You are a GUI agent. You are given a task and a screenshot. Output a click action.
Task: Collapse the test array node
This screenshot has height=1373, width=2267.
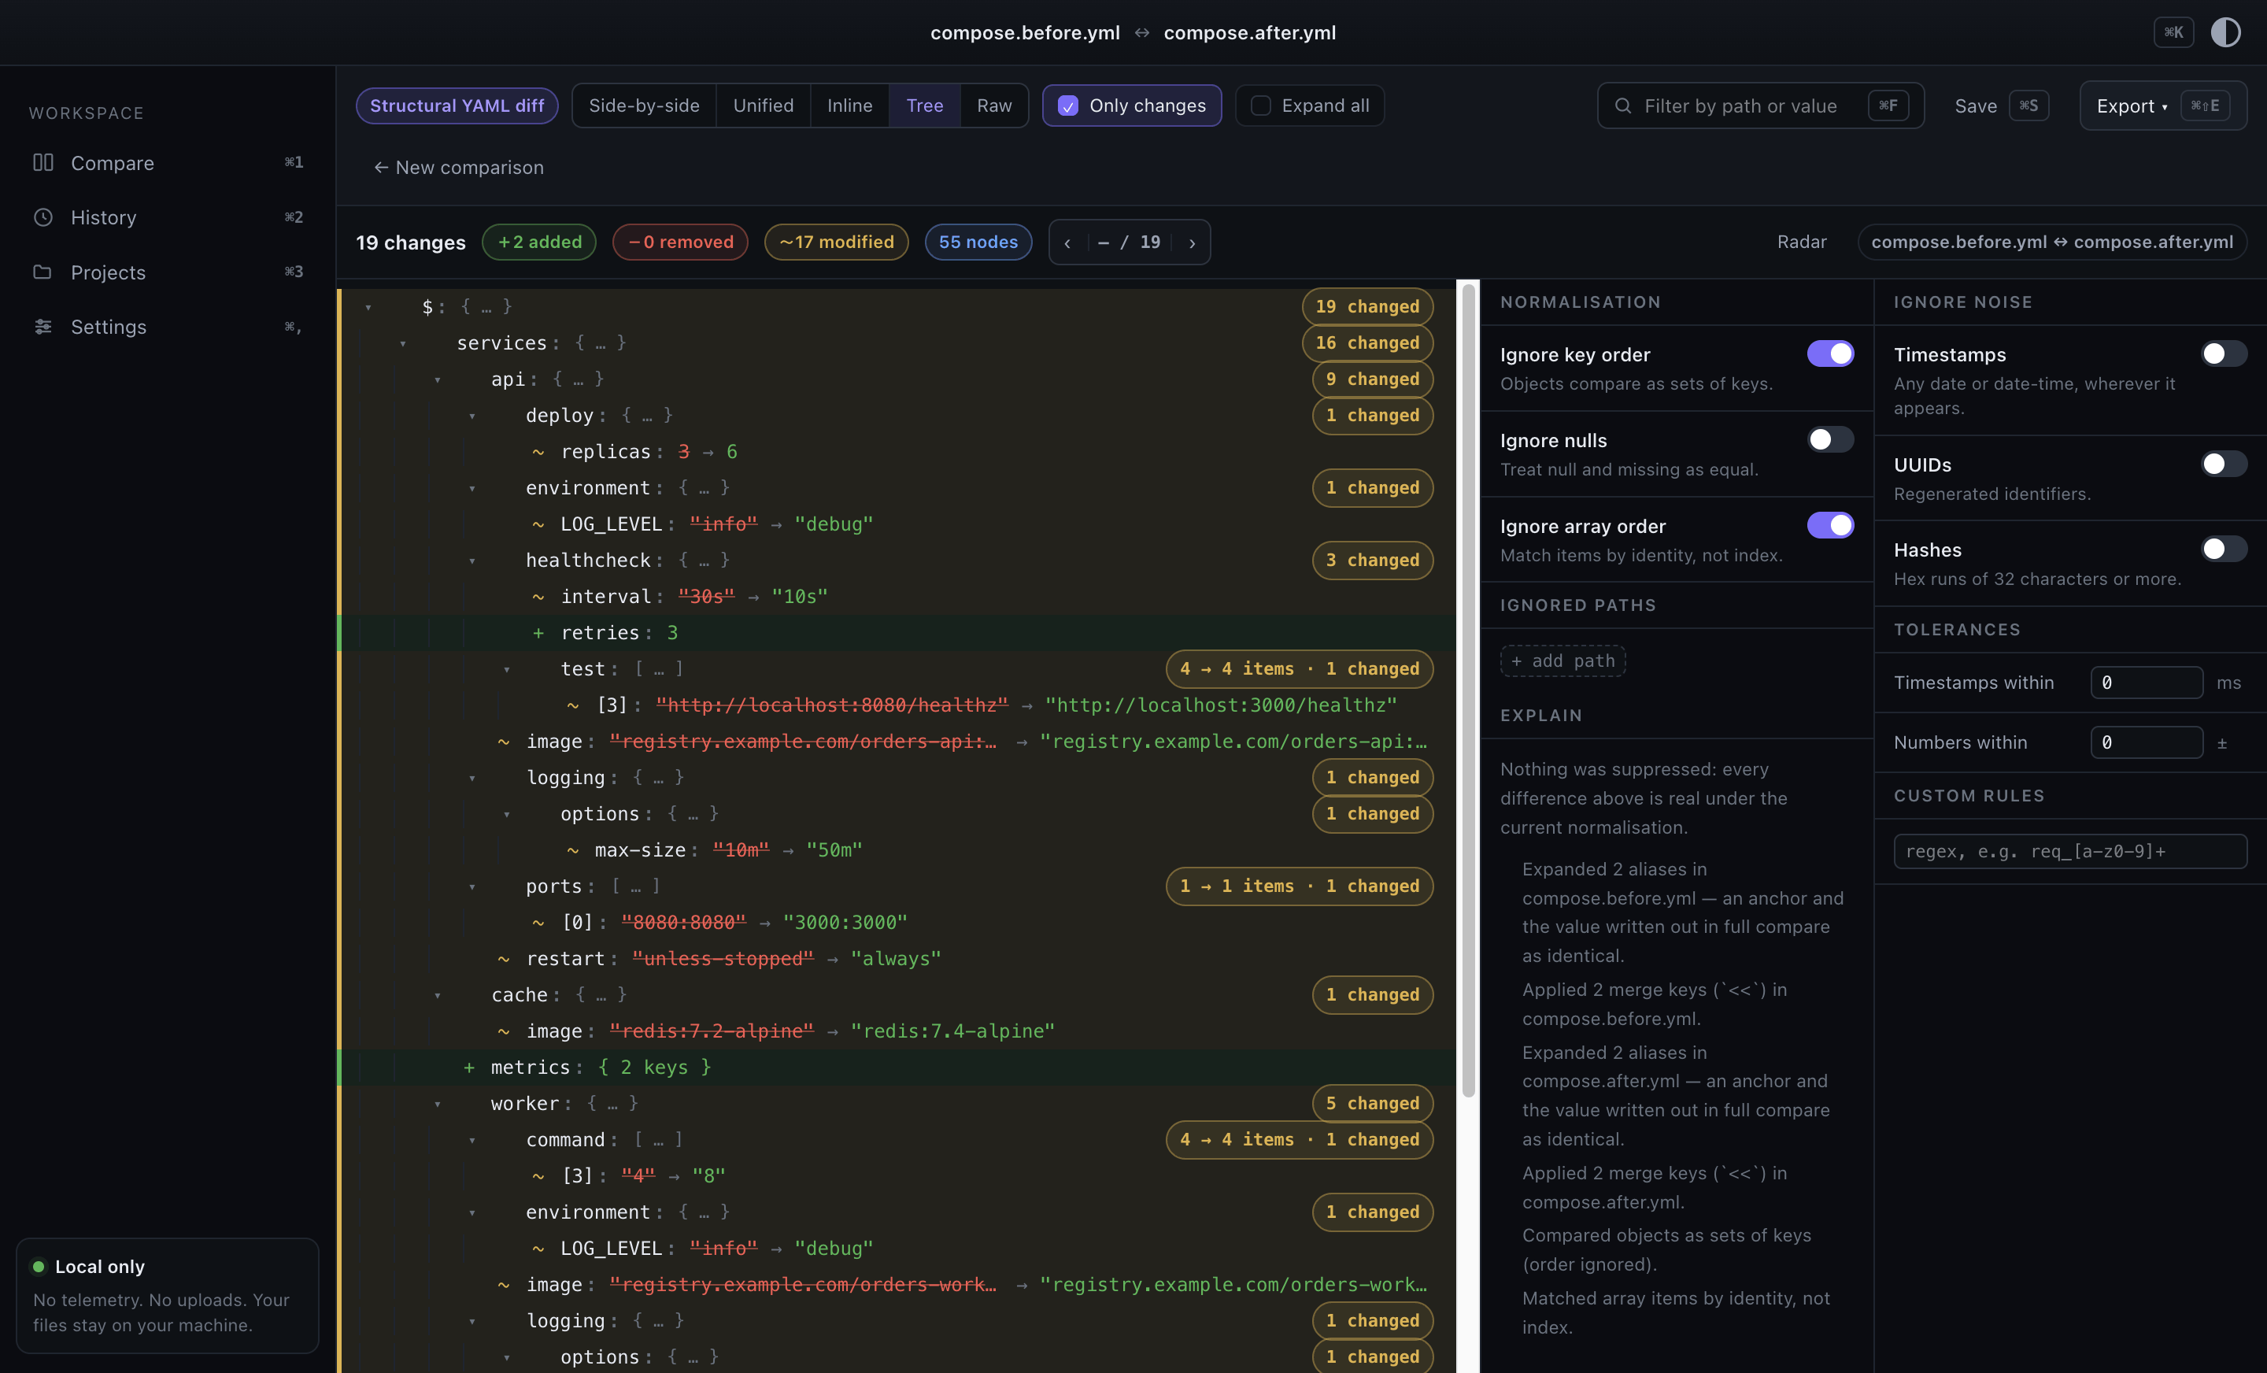pyautogui.click(x=506, y=669)
